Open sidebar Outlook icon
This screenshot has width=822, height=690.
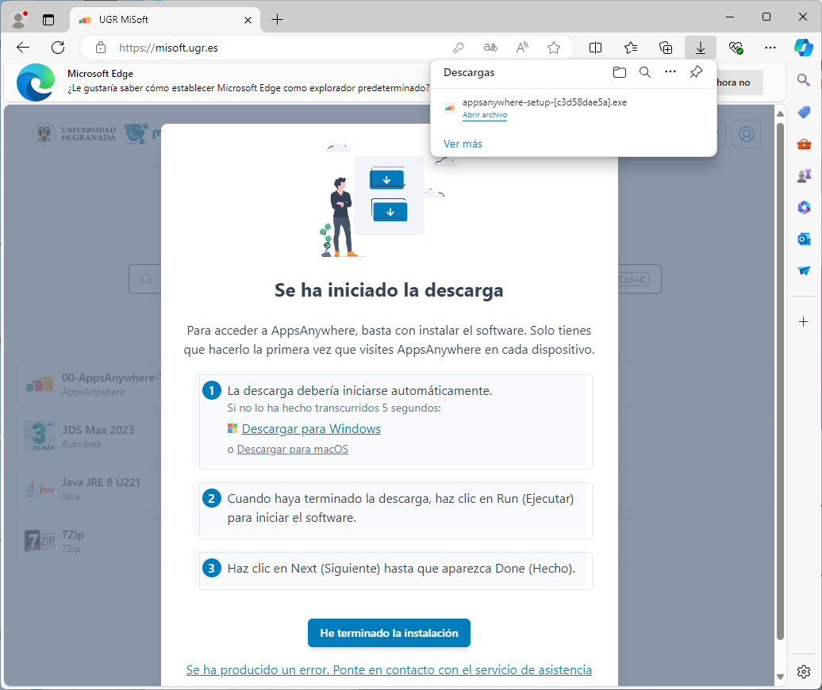click(x=804, y=240)
